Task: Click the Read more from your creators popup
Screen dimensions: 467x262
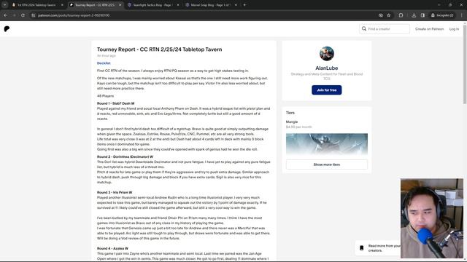Action: point(378,248)
